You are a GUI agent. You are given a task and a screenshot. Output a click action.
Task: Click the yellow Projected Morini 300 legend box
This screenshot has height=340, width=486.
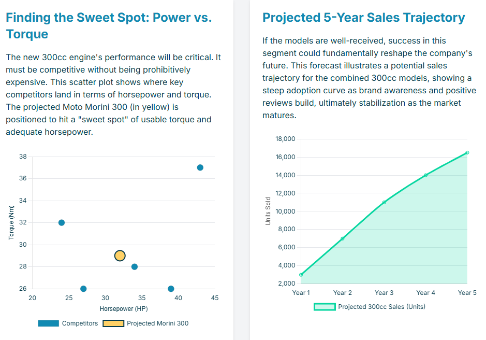pos(113,323)
